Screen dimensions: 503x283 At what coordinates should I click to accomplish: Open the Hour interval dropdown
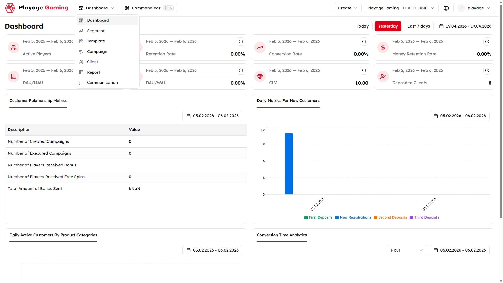[x=407, y=250]
